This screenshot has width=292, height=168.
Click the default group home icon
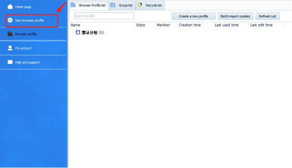click(x=78, y=32)
